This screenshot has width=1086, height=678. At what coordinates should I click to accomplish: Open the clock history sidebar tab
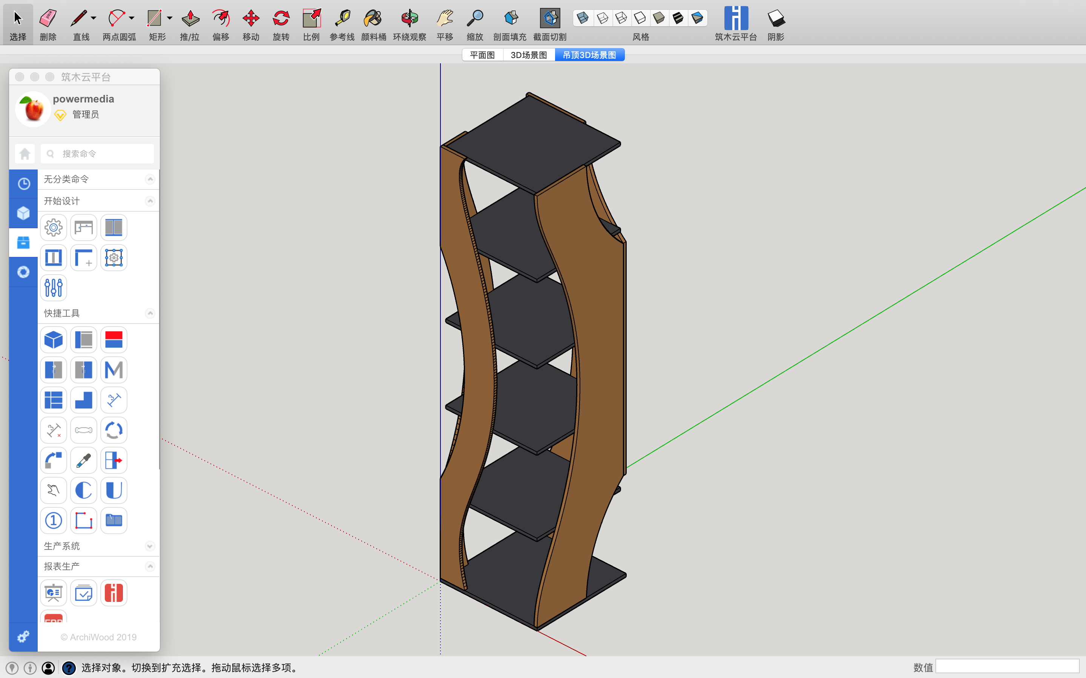click(23, 184)
